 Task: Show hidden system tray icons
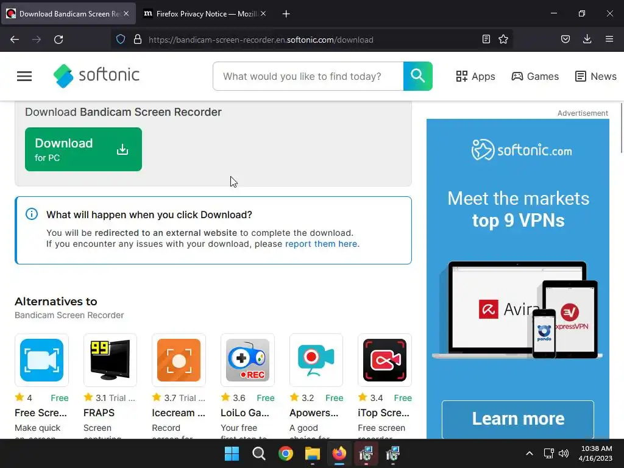(530, 453)
